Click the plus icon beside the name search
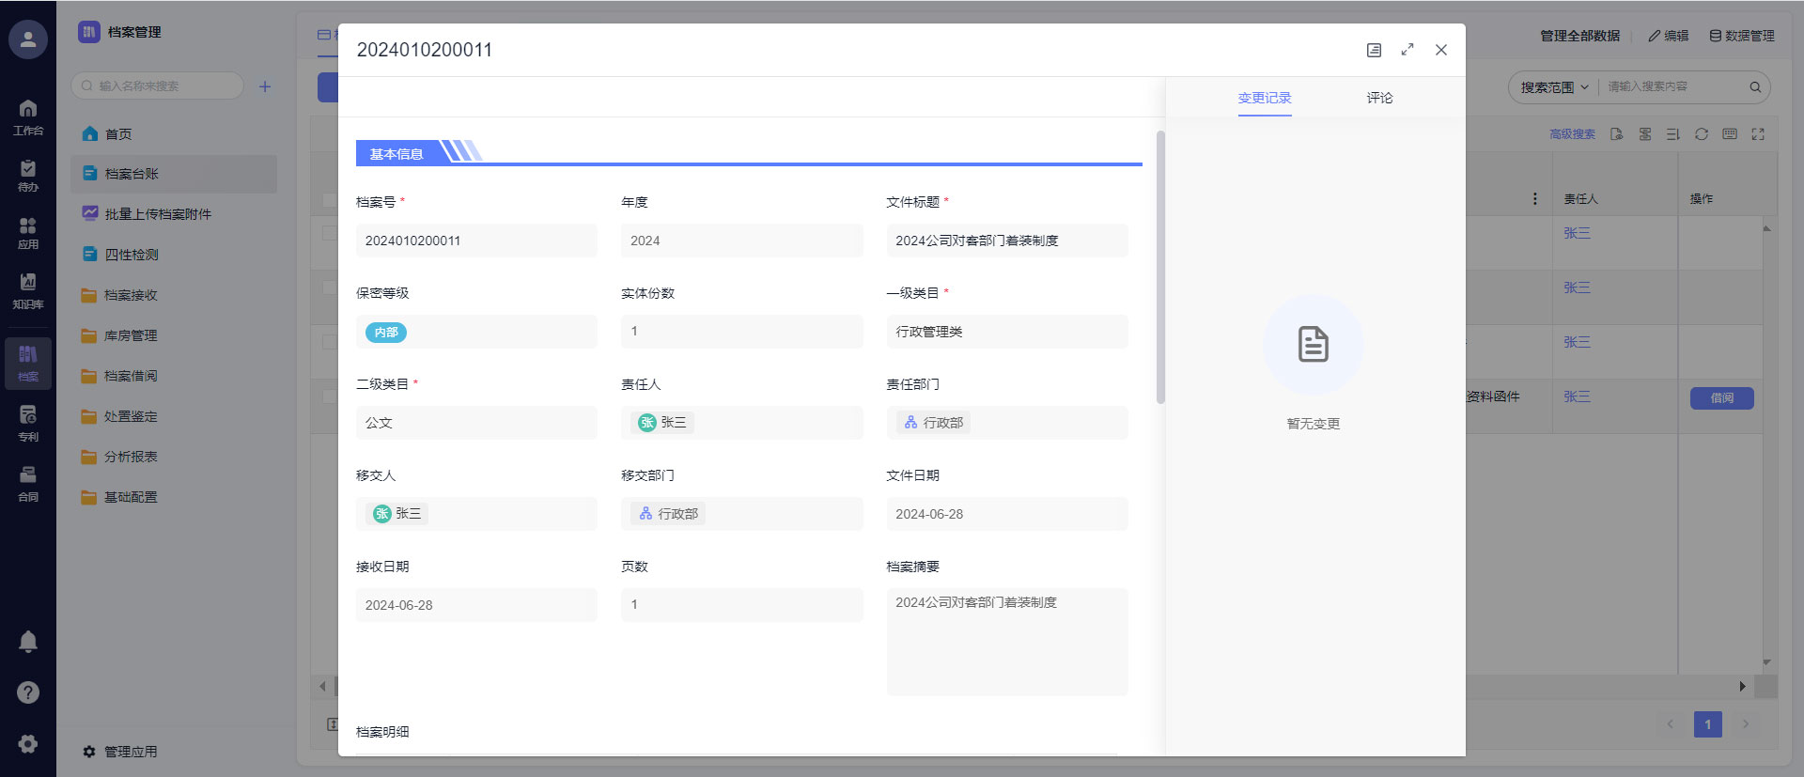This screenshot has width=1804, height=777. tap(265, 86)
